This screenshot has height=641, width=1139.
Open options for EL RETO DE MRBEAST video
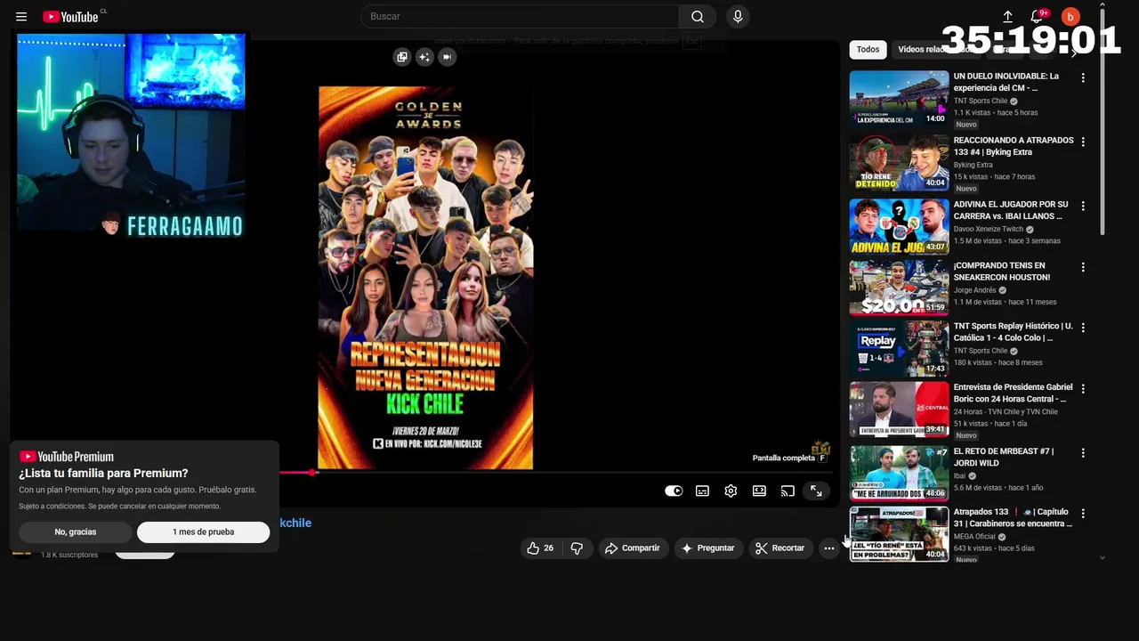(x=1083, y=453)
